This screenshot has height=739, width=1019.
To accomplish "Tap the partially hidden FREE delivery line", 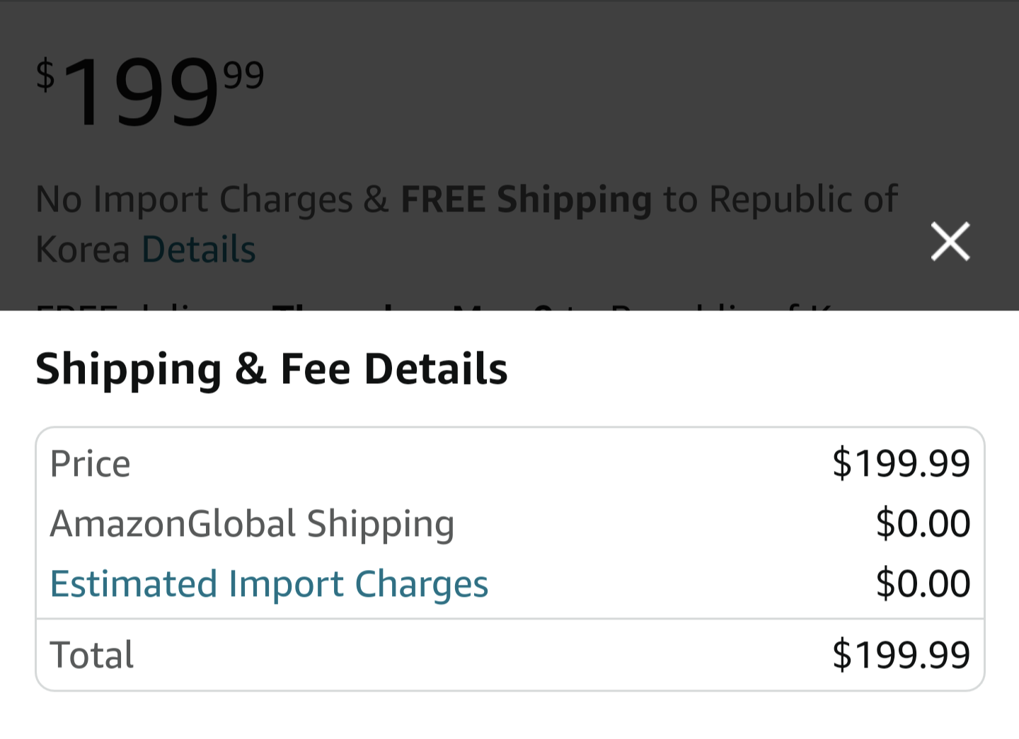I will pos(425,306).
